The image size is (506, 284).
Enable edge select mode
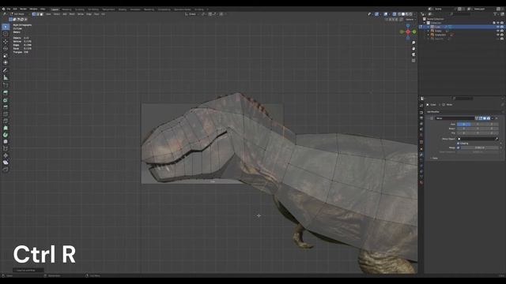click(38, 14)
